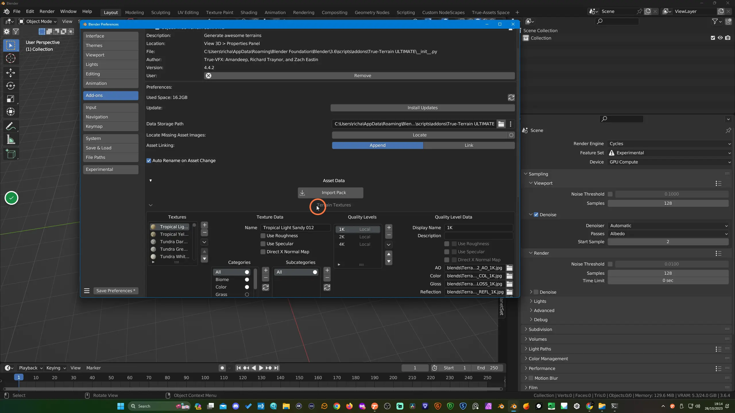This screenshot has width=735, height=413.
Task: Move Quality Level up
Action: [389, 254]
